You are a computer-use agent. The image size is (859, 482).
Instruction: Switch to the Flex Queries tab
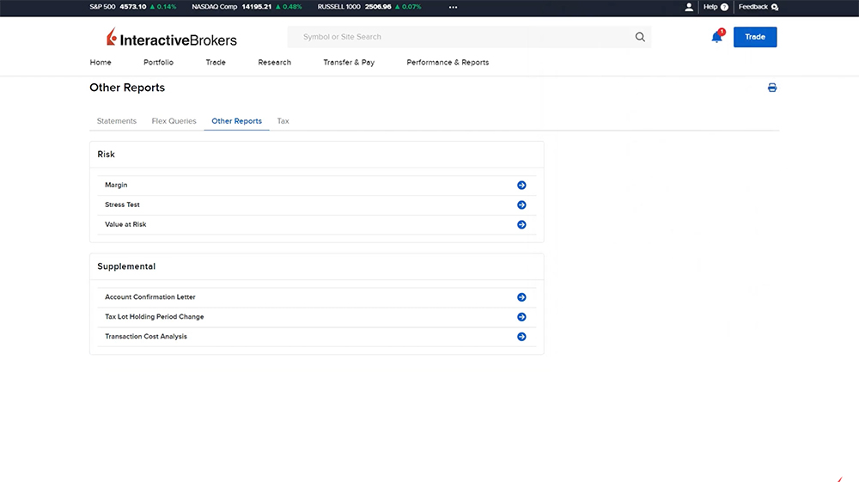pos(174,121)
